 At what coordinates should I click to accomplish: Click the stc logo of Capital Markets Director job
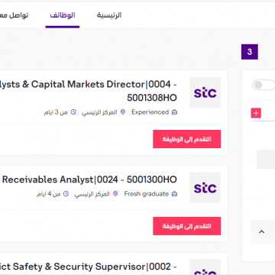tap(205, 92)
